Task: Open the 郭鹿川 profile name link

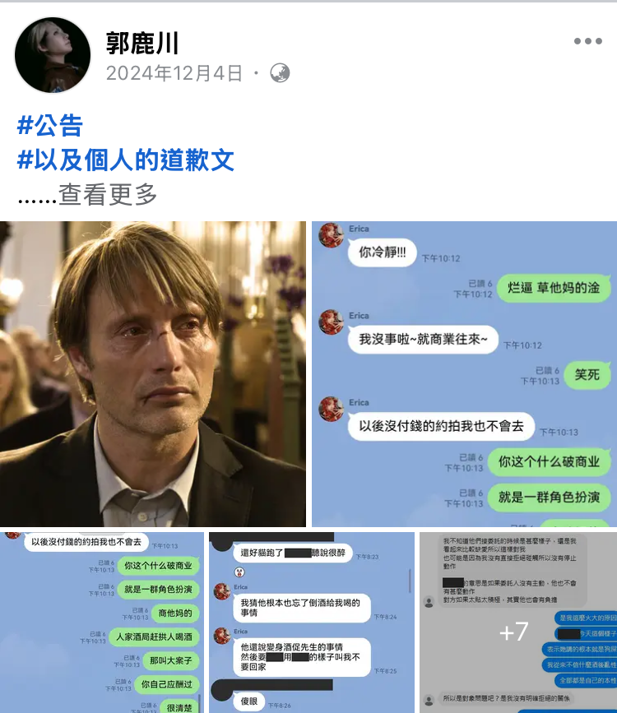Action: (x=142, y=44)
